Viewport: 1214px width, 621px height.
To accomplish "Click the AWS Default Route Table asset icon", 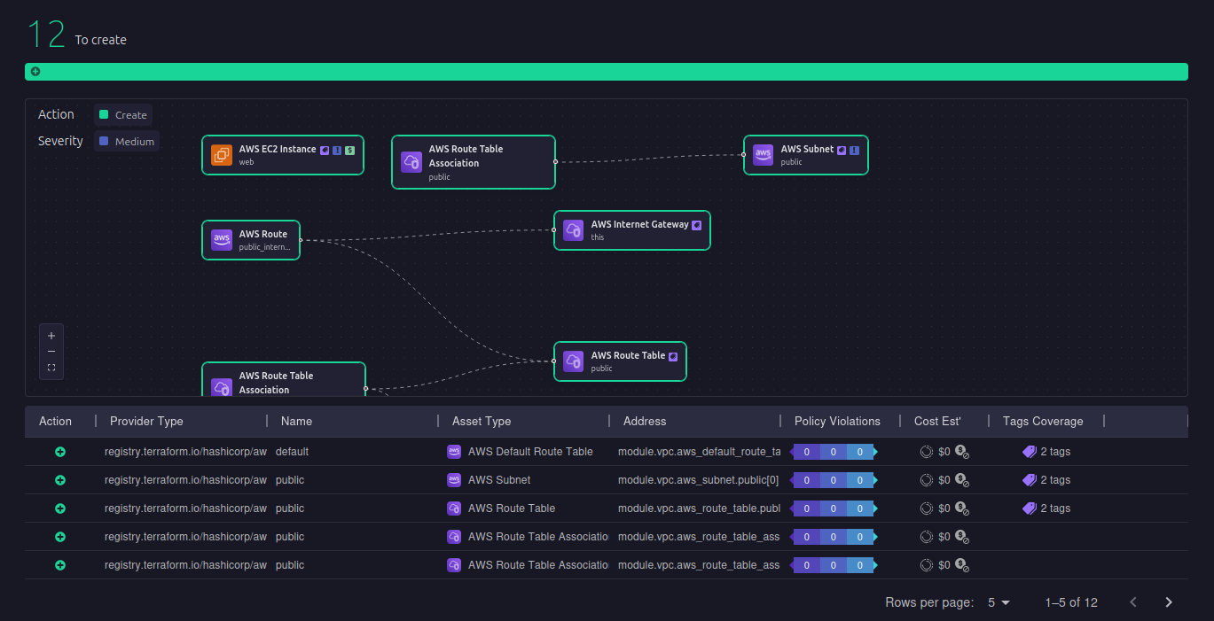I will coord(454,452).
